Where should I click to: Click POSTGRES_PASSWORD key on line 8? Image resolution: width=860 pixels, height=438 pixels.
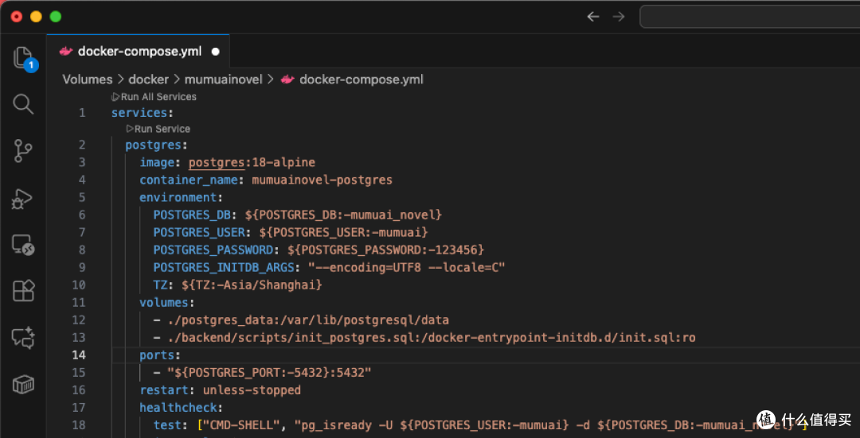[213, 250]
